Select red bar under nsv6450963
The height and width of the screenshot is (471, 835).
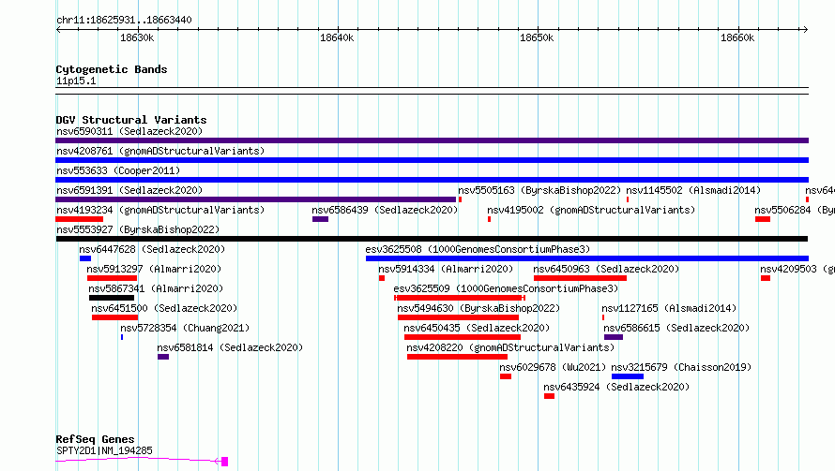[580, 278]
